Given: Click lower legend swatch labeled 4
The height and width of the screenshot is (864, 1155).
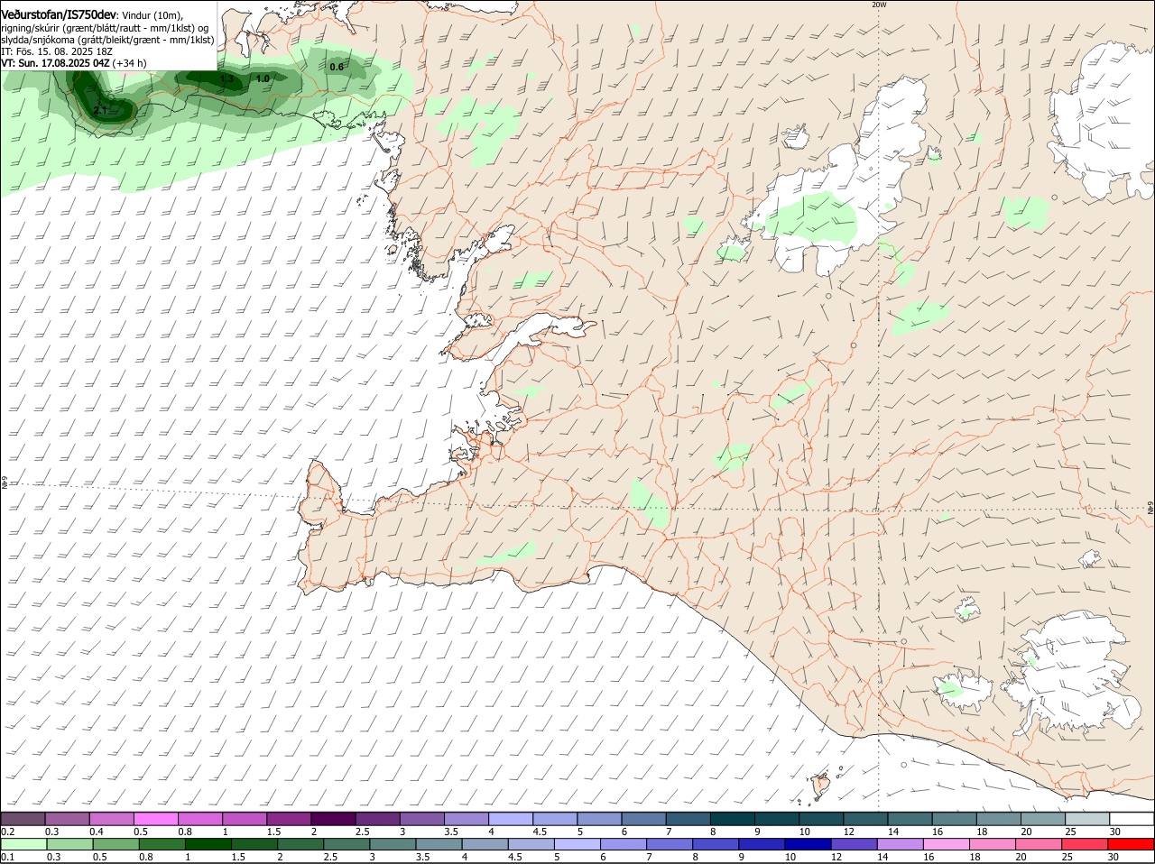Looking at the screenshot, I should tap(485, 843).
